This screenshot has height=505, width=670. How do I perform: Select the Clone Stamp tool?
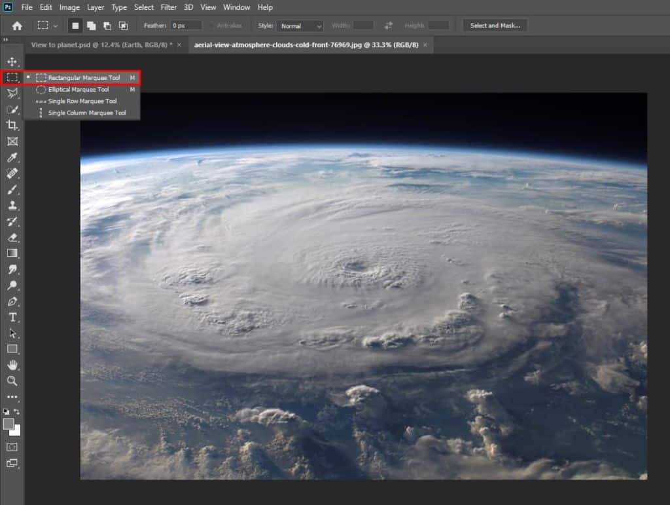[12, 206]
